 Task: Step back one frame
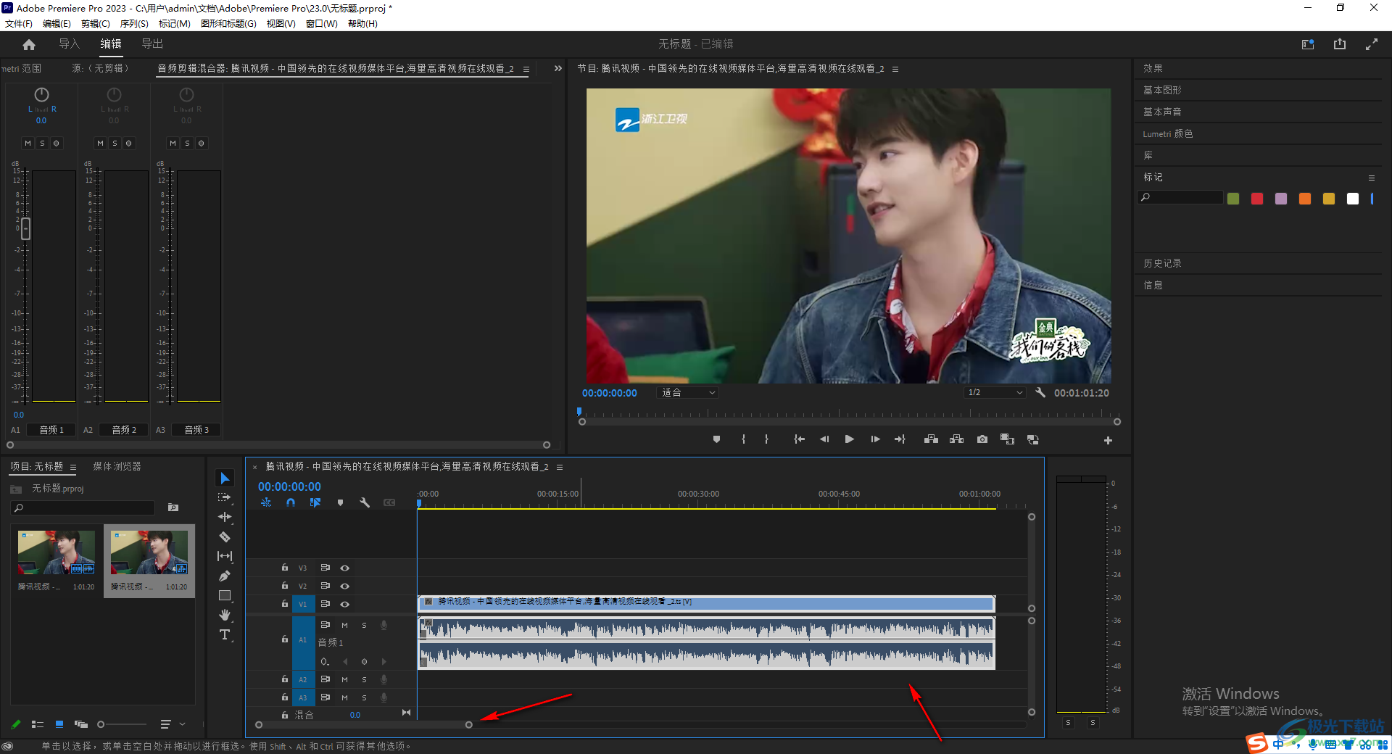(824, 439)
